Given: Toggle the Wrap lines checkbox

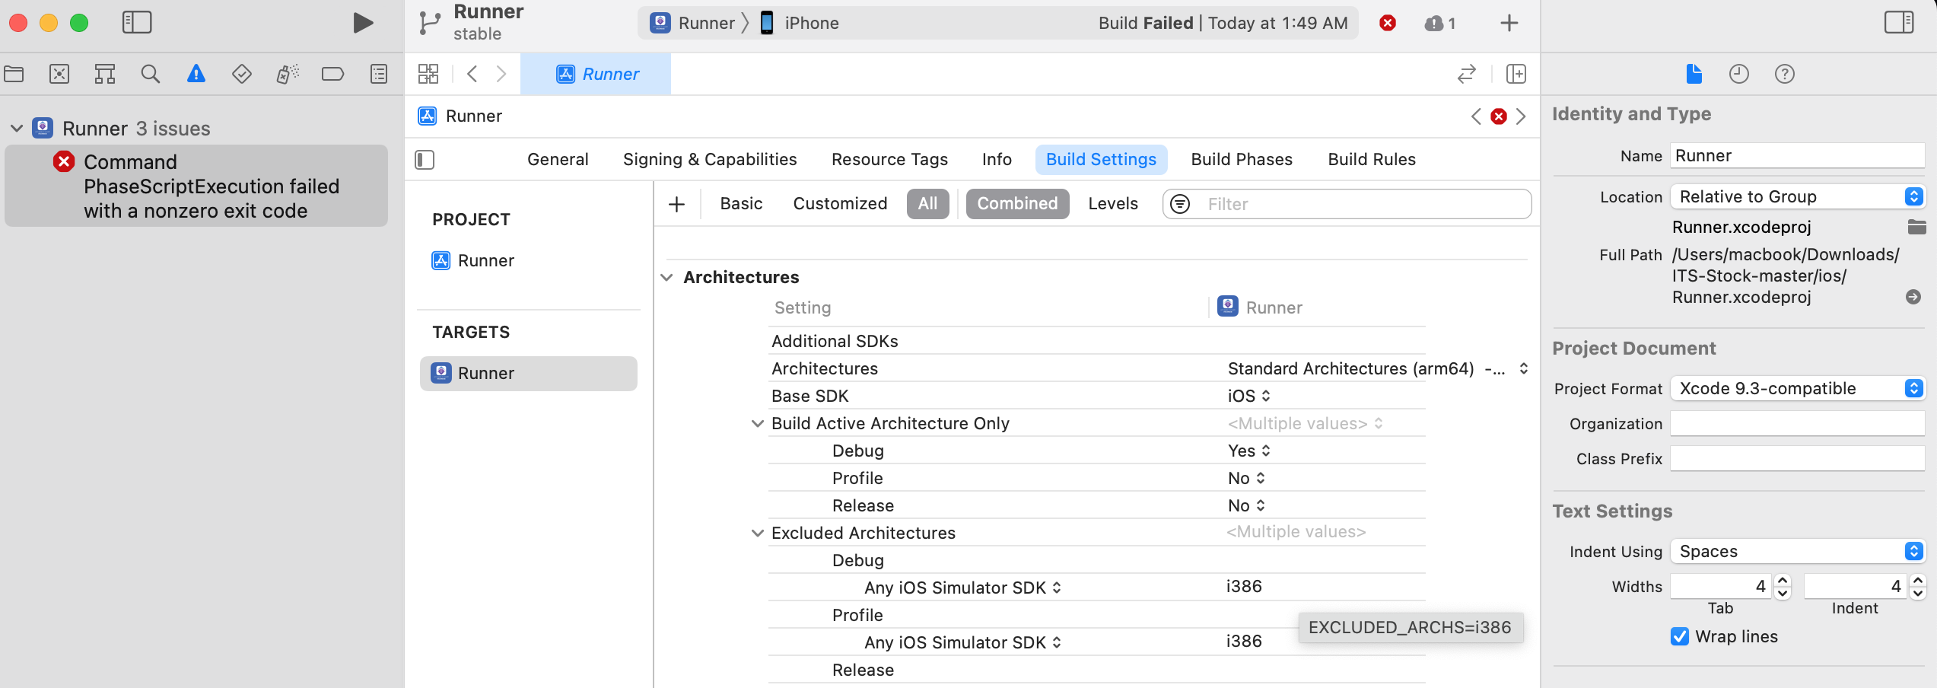Looking at the screenshot, I should click(1680, 636).
